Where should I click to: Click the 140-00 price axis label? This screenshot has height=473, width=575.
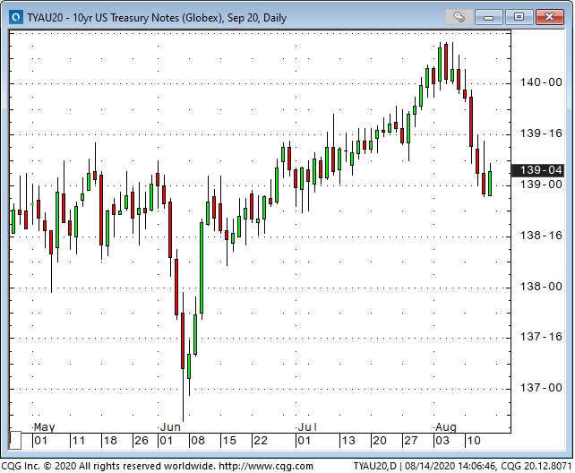(541, 82)
